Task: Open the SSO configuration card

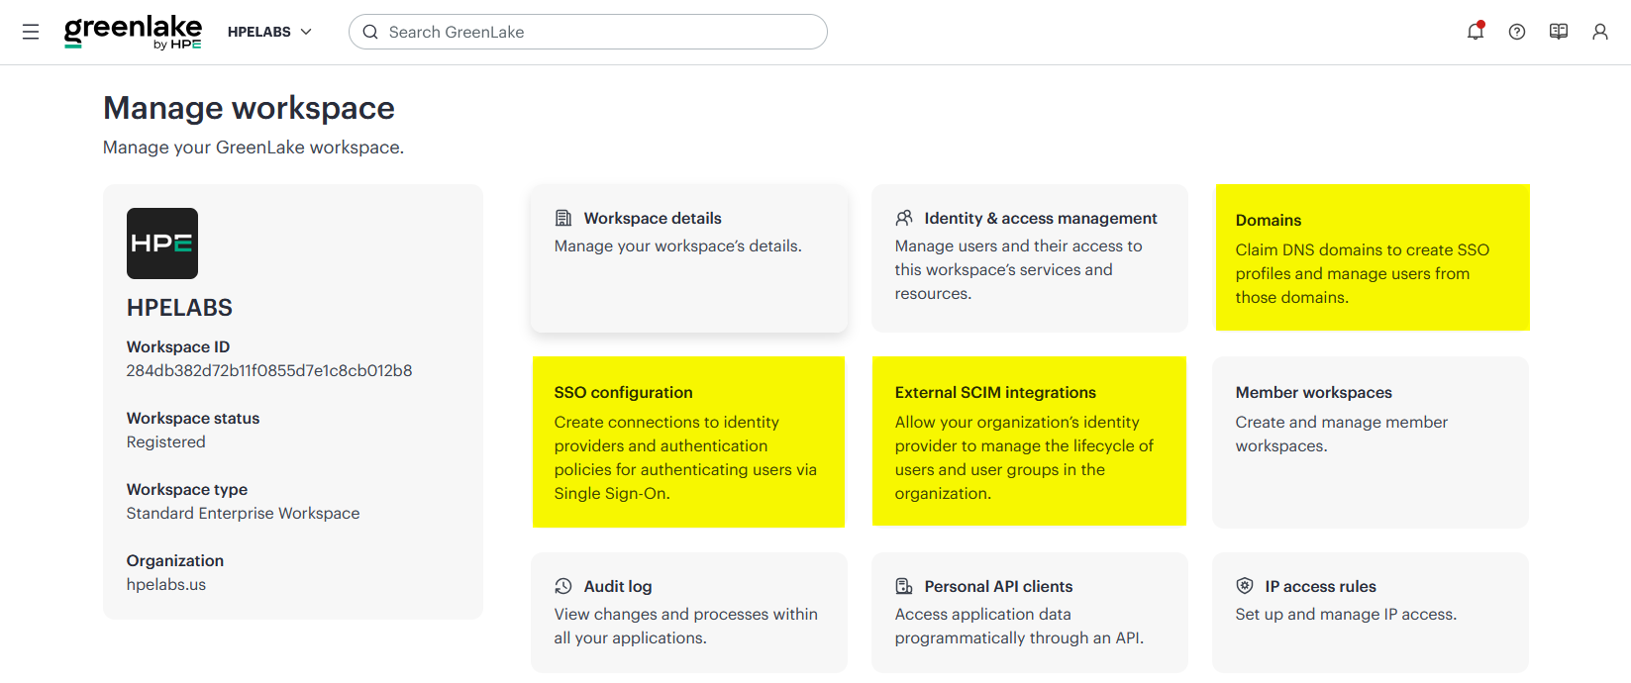Action: pos(688,441)
